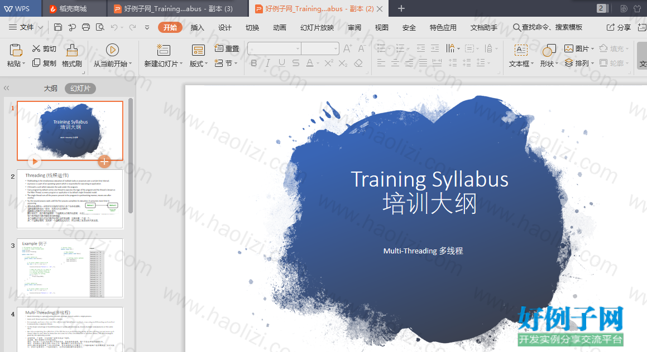The width and height of the screenshot is (647, 352).
Task: Open File (文件) menu dropdown arrow
Action: (40, 27)
